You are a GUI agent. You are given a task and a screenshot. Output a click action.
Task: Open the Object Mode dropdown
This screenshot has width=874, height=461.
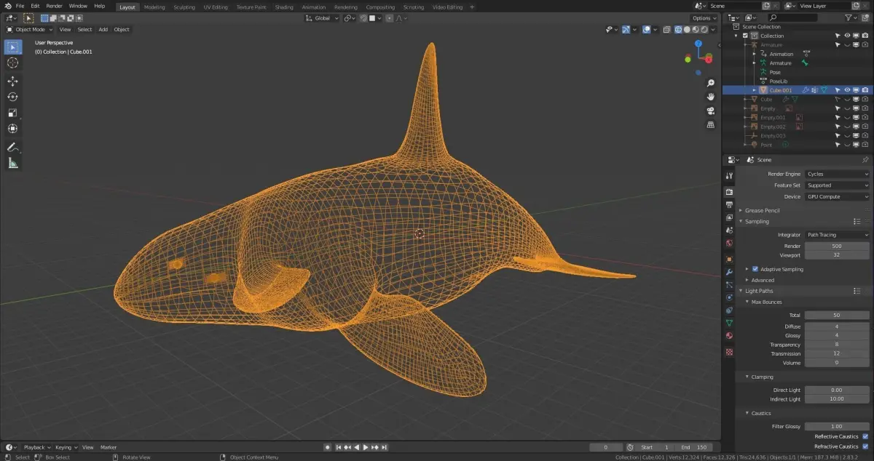[28, 29]
